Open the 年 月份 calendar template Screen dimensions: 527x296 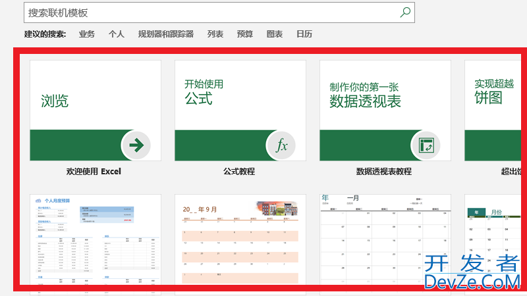point(493,239)
